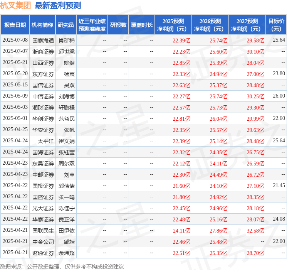Click the 24.08 target price
Screen dimensions: 287x270
point(279,219)
